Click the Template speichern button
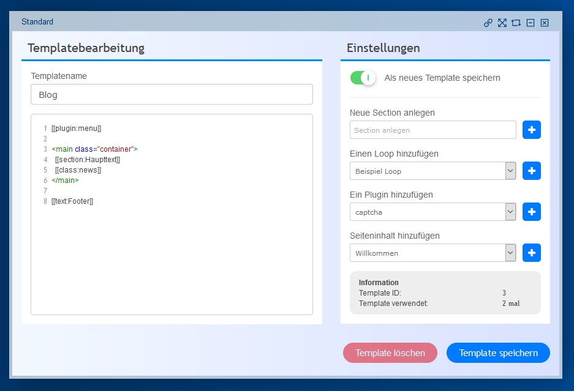Screen dimensions: 574x391 498,353
